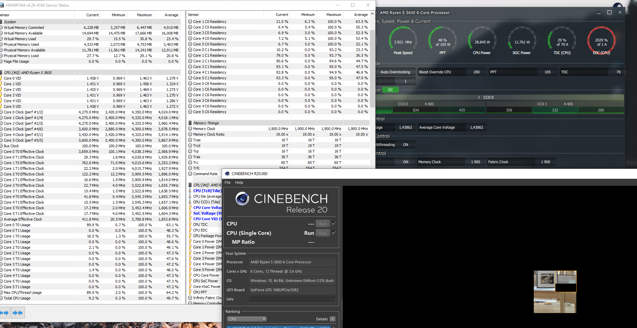Image resolution: width=637 pixels, height=328 pixels.
Task: Select the Max CPU/Thread Usage row
Action: pos(90,293)
